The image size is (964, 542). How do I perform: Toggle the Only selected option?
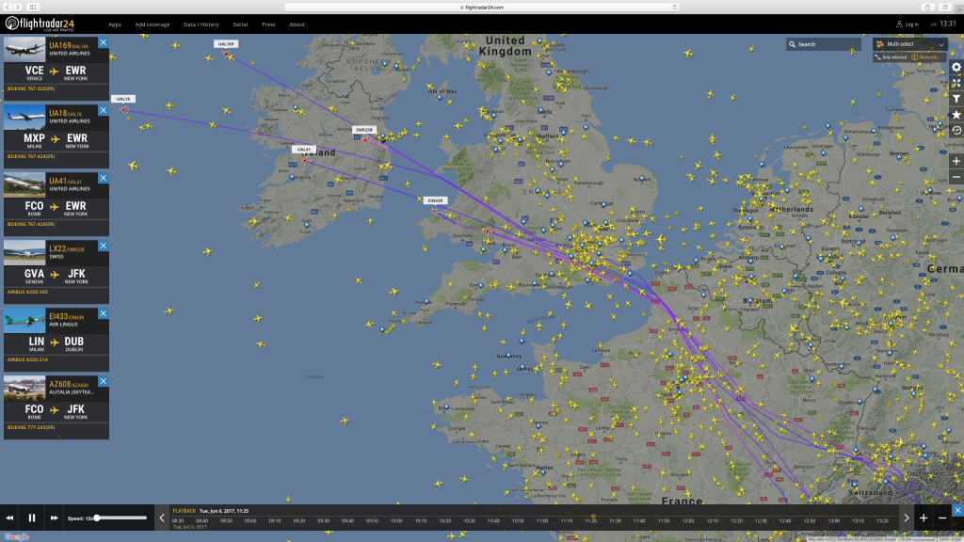click(x=891, y=57)
